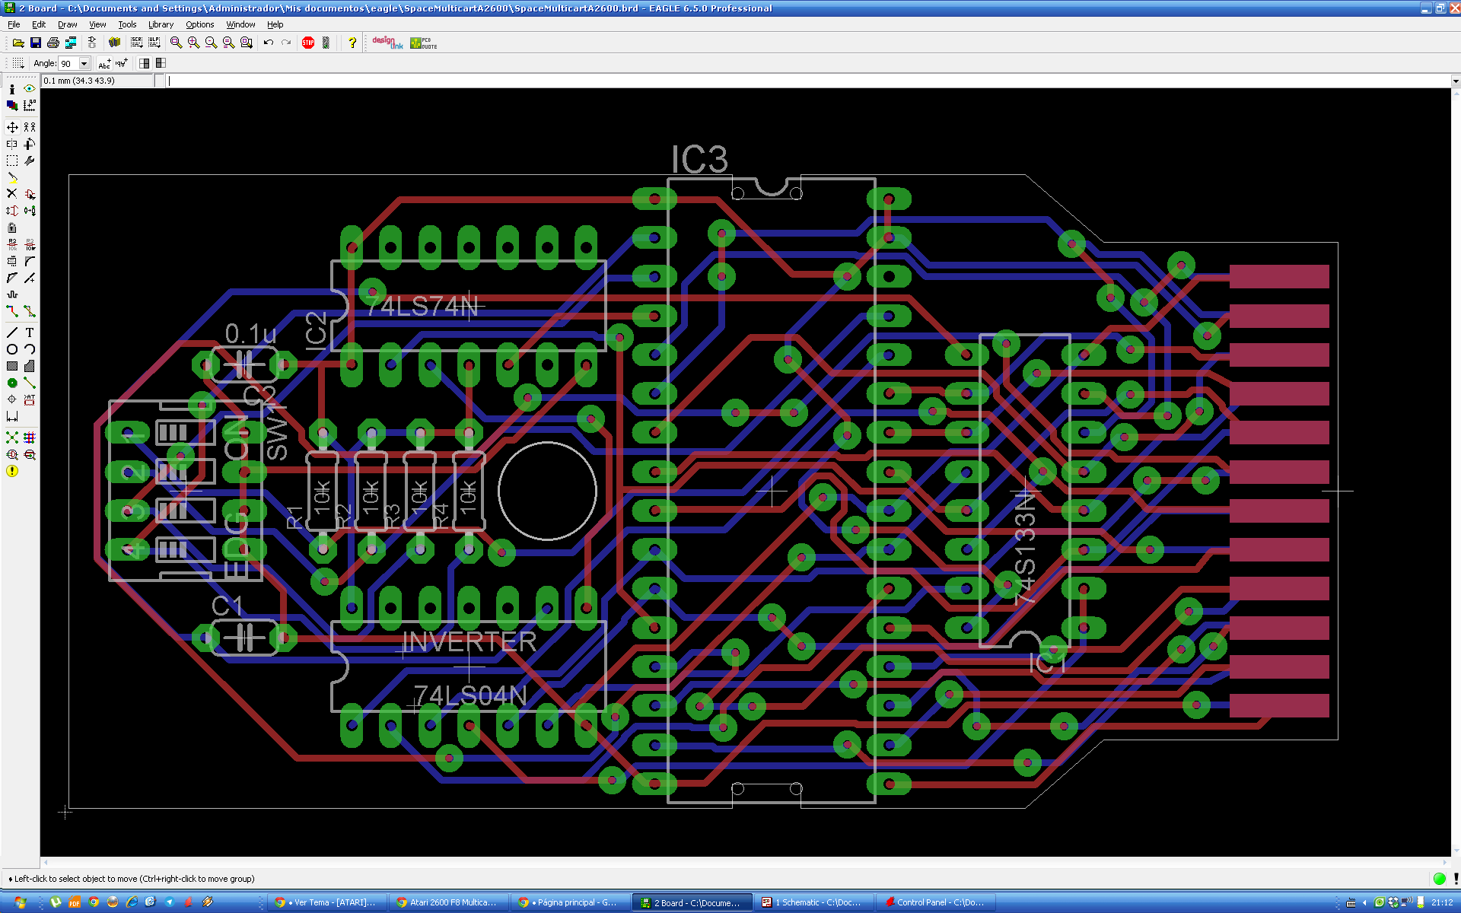Toggle normal text orientation Abc button
Viewport: 1461px width, 913px height.
pyautogui.click(x=105, y=63)
